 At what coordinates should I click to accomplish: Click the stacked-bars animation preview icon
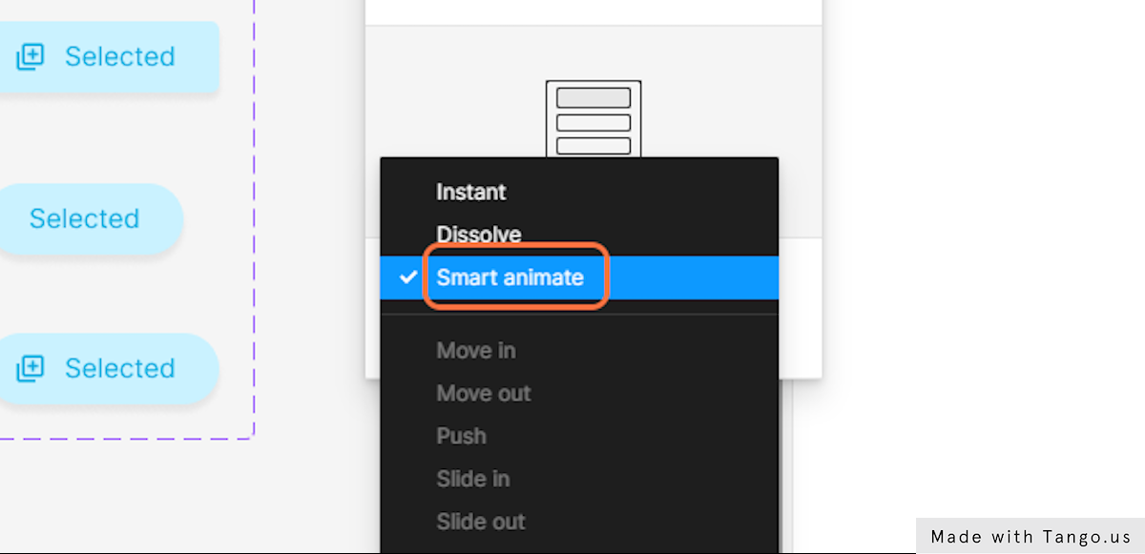[x=593, y=119]
